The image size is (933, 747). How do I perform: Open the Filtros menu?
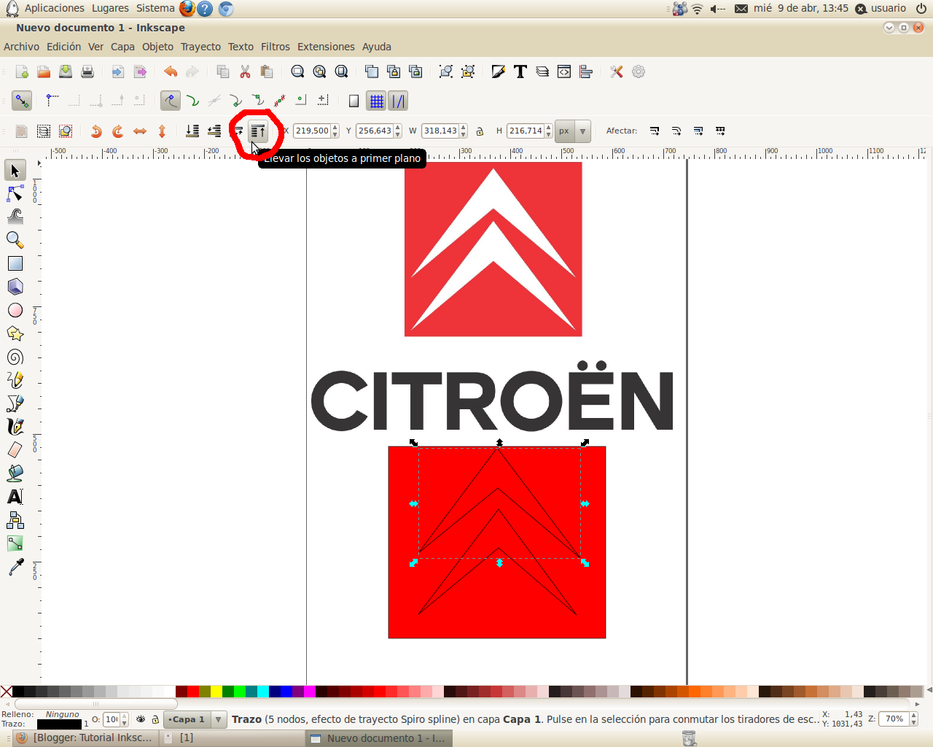click(x=275, y=46)
